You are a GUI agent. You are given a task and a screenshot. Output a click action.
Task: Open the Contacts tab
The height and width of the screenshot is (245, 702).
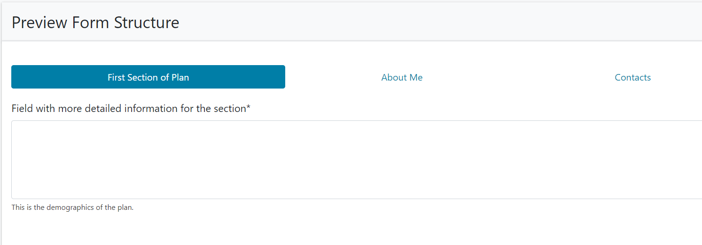coord(632,77)
